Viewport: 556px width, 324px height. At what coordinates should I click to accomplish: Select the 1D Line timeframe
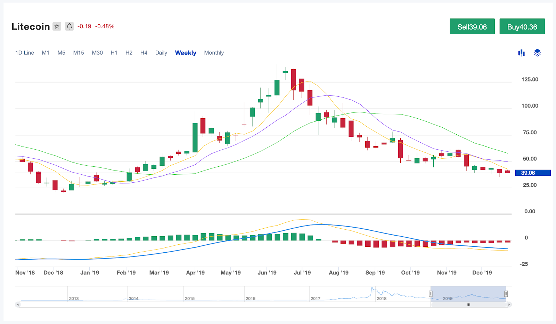pos(25,53)
